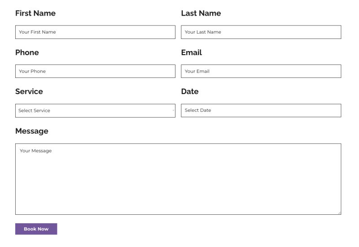Click the Email heading label
Image resolution: width=359 pixels, height=247 pixels.
coord(191,52)
